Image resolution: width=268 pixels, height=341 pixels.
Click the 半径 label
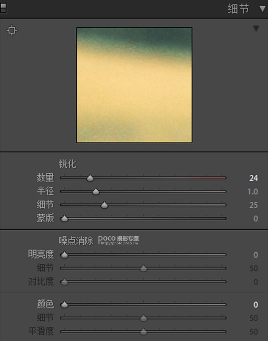(45, 191)
